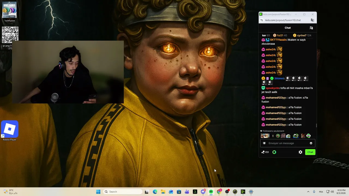The width and height of the screenshot is (349, 196).
Task: Switch to Spotify in the taskbar
Action: (211, 192)
